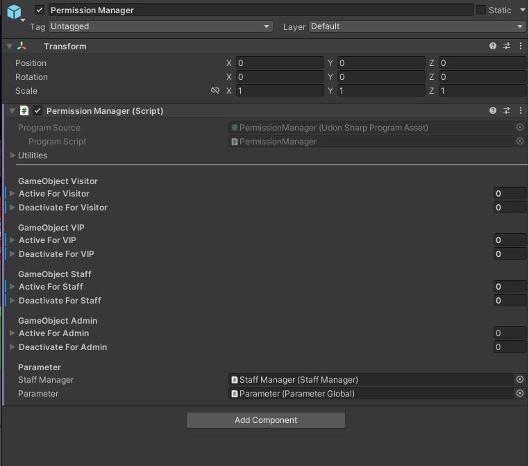
Task: Expand the Deactivate For Staff array
Action: click(x=12, y=300)
